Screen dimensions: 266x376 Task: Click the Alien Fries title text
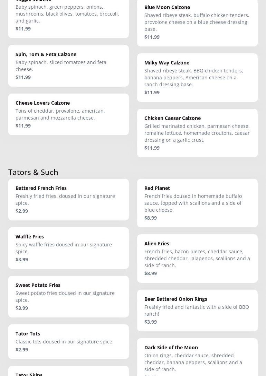click(157, 244)
